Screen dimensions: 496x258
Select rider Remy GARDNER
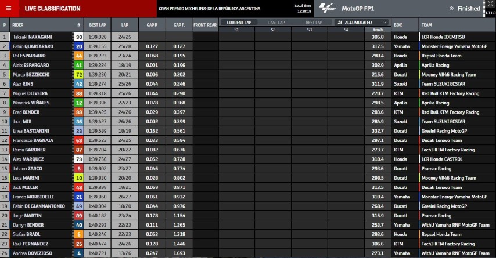coord(29,150)
